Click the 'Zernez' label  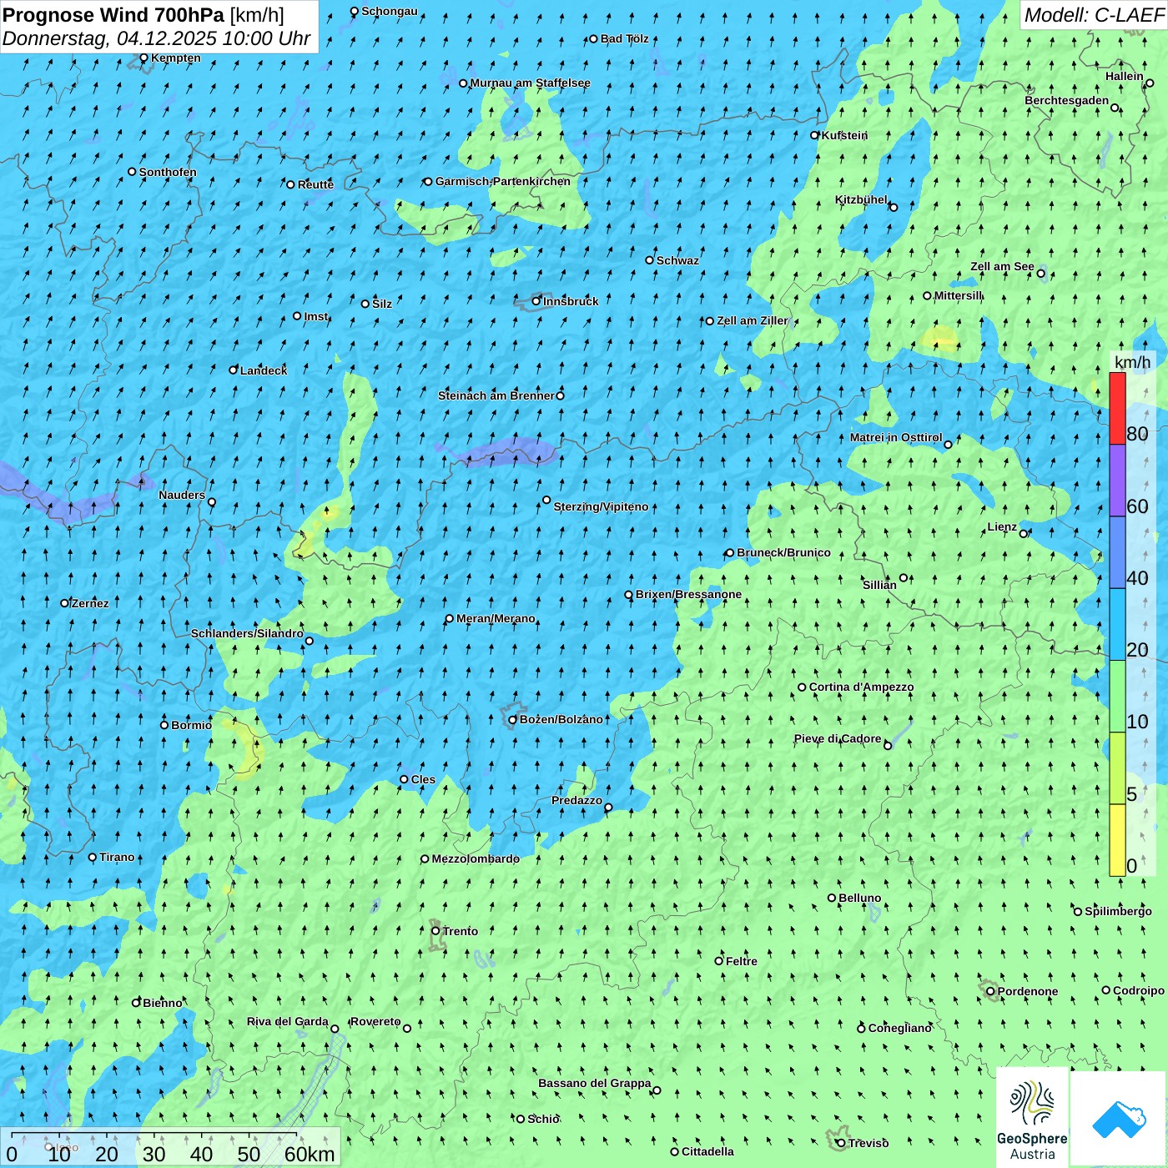90,603
